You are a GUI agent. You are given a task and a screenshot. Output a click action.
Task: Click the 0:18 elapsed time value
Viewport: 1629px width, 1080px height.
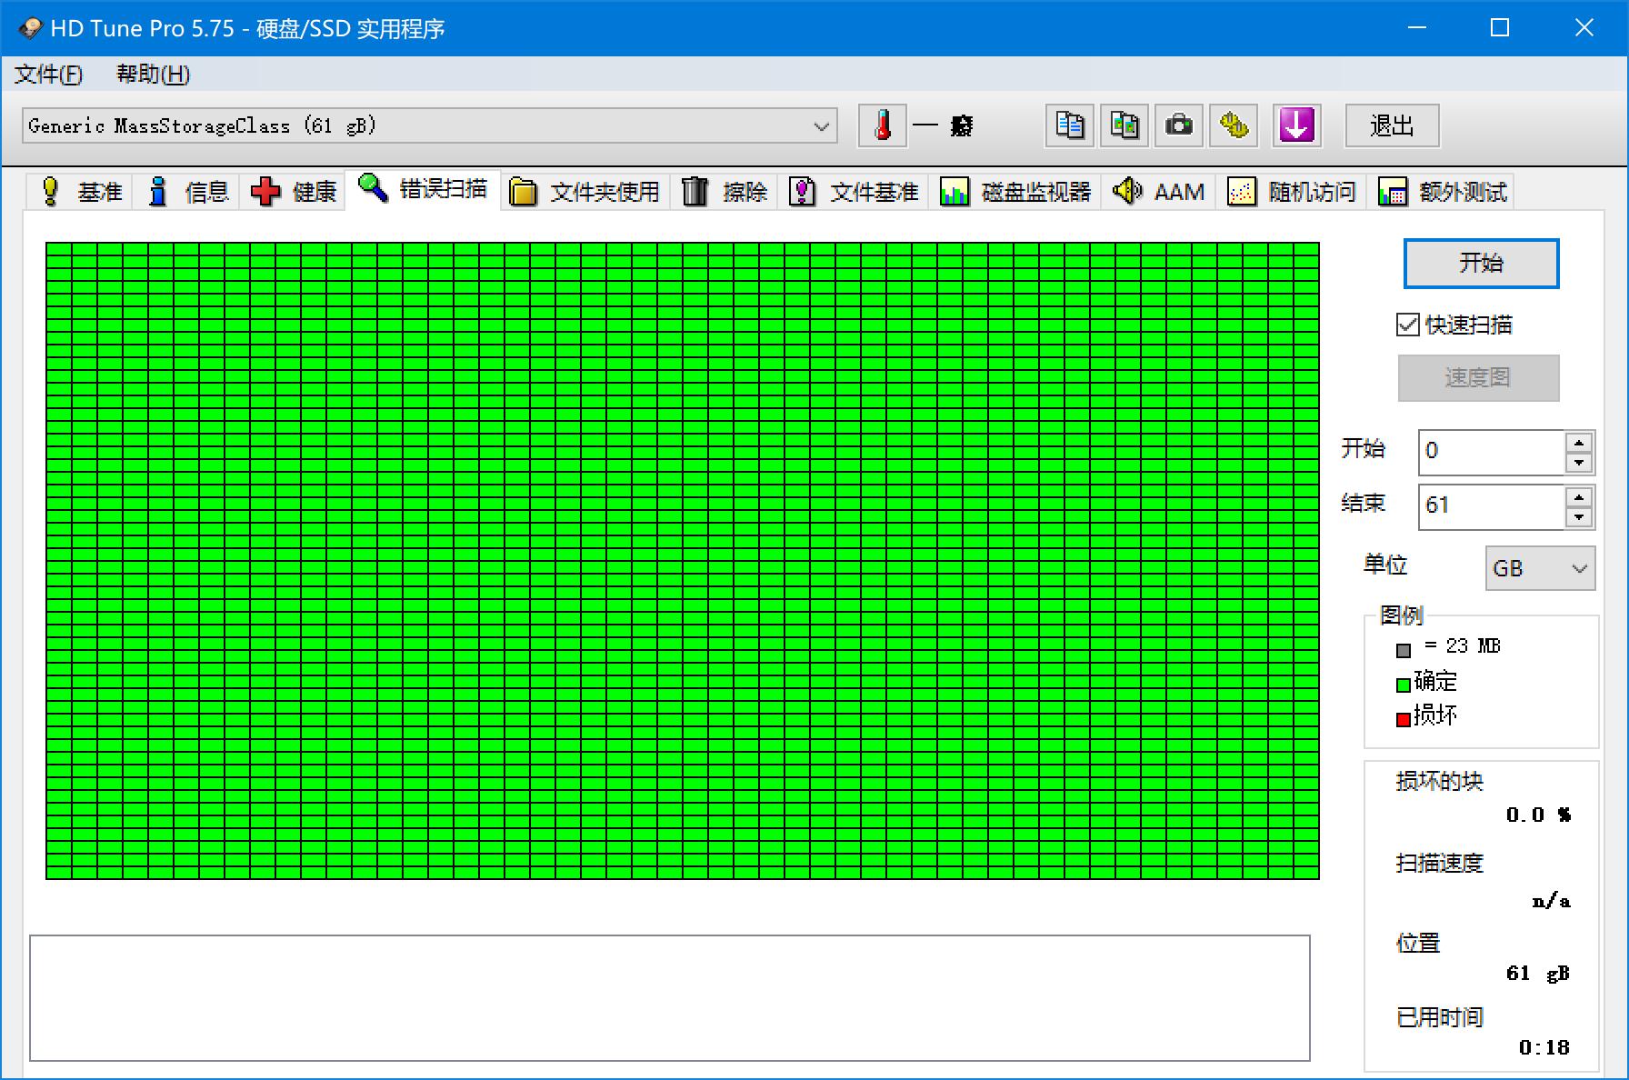point(1544,1047)
